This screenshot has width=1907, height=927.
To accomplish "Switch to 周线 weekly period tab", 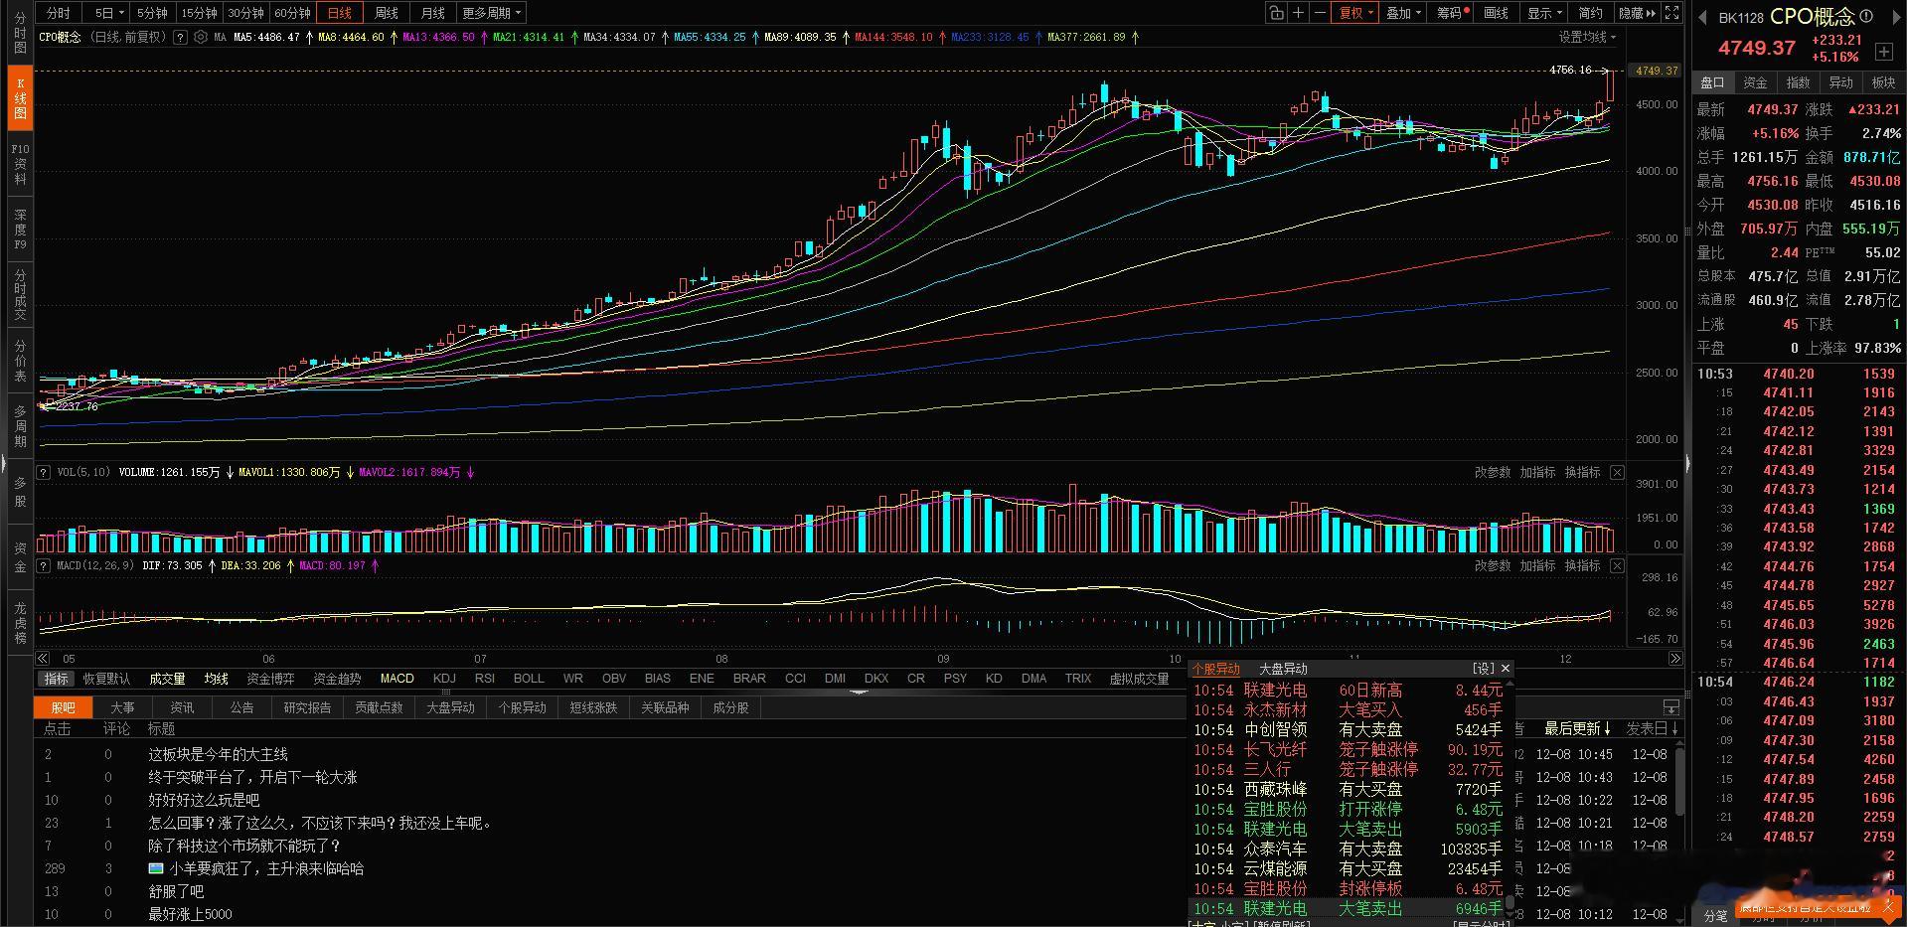I will tap(386, 13).
